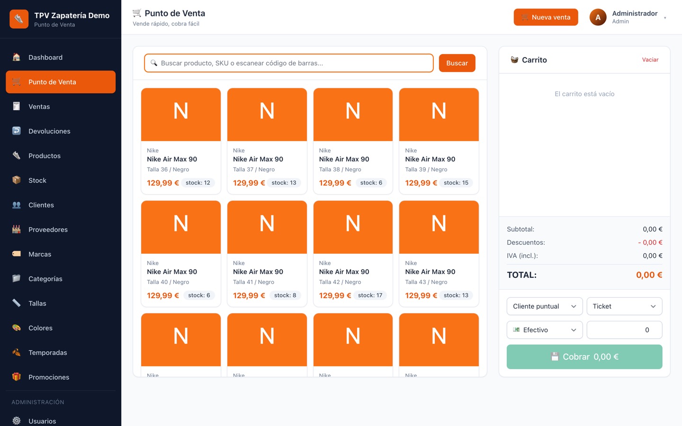Screen dimensions: 682x426
Task: Click the "stock: 17" badge
Action: [x=370, y=295]
